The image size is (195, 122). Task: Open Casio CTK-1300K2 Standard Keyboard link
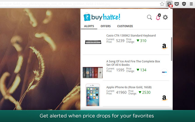point(131,35)
